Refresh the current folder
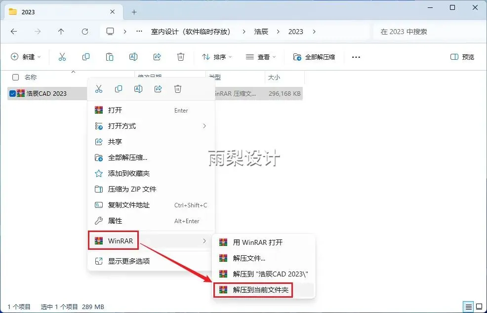 [85, 32]
